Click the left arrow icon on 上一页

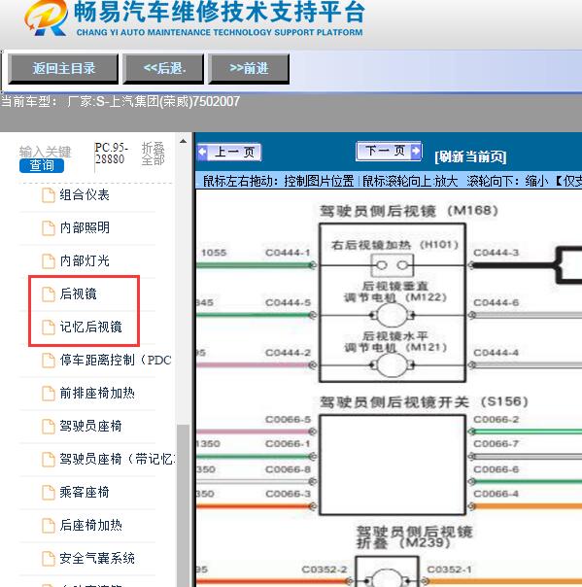point(202,152)
